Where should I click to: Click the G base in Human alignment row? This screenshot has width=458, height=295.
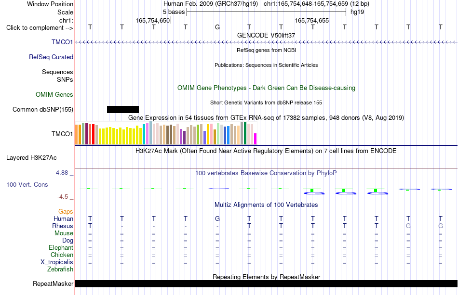tap(217, 218)
